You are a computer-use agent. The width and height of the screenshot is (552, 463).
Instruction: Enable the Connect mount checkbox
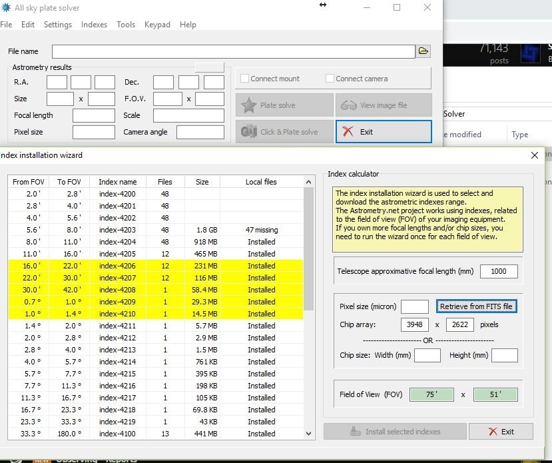point(244,78)
